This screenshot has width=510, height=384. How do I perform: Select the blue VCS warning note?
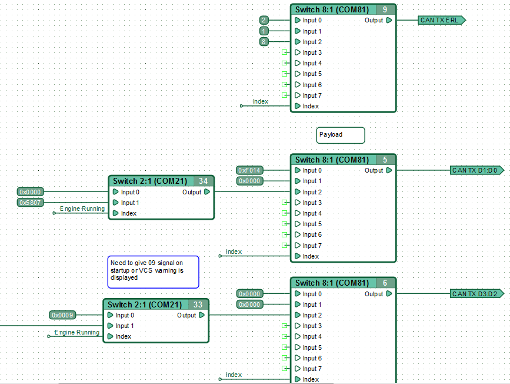pyautogui.click(x=153, y=272)
